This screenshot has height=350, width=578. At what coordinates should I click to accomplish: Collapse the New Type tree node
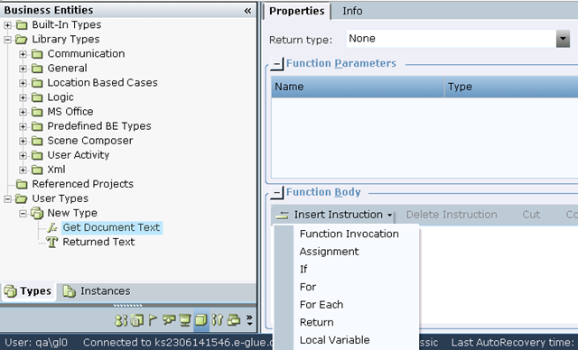23,213
